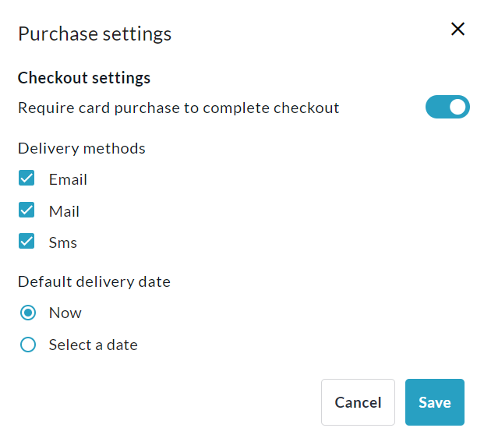The height and width of the screenshot is (442, 484).
Task: Click the Default delivery date section label
Action: click(x=94, y=281)
